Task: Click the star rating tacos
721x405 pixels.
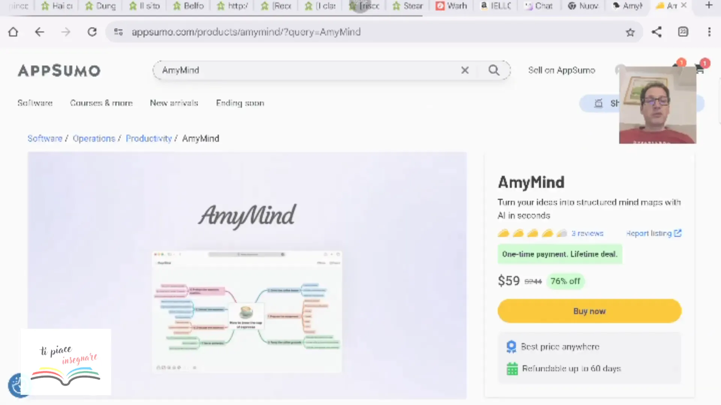Action: [x=532, y=233]
